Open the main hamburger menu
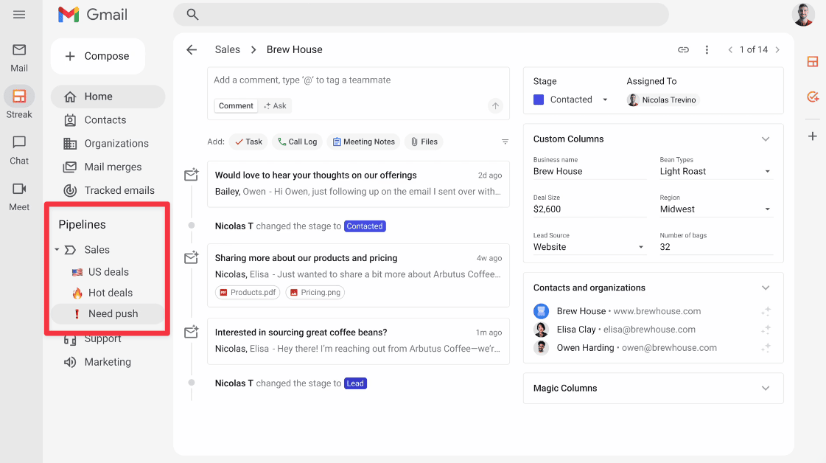The image size is (826, 463). [19, 13]
